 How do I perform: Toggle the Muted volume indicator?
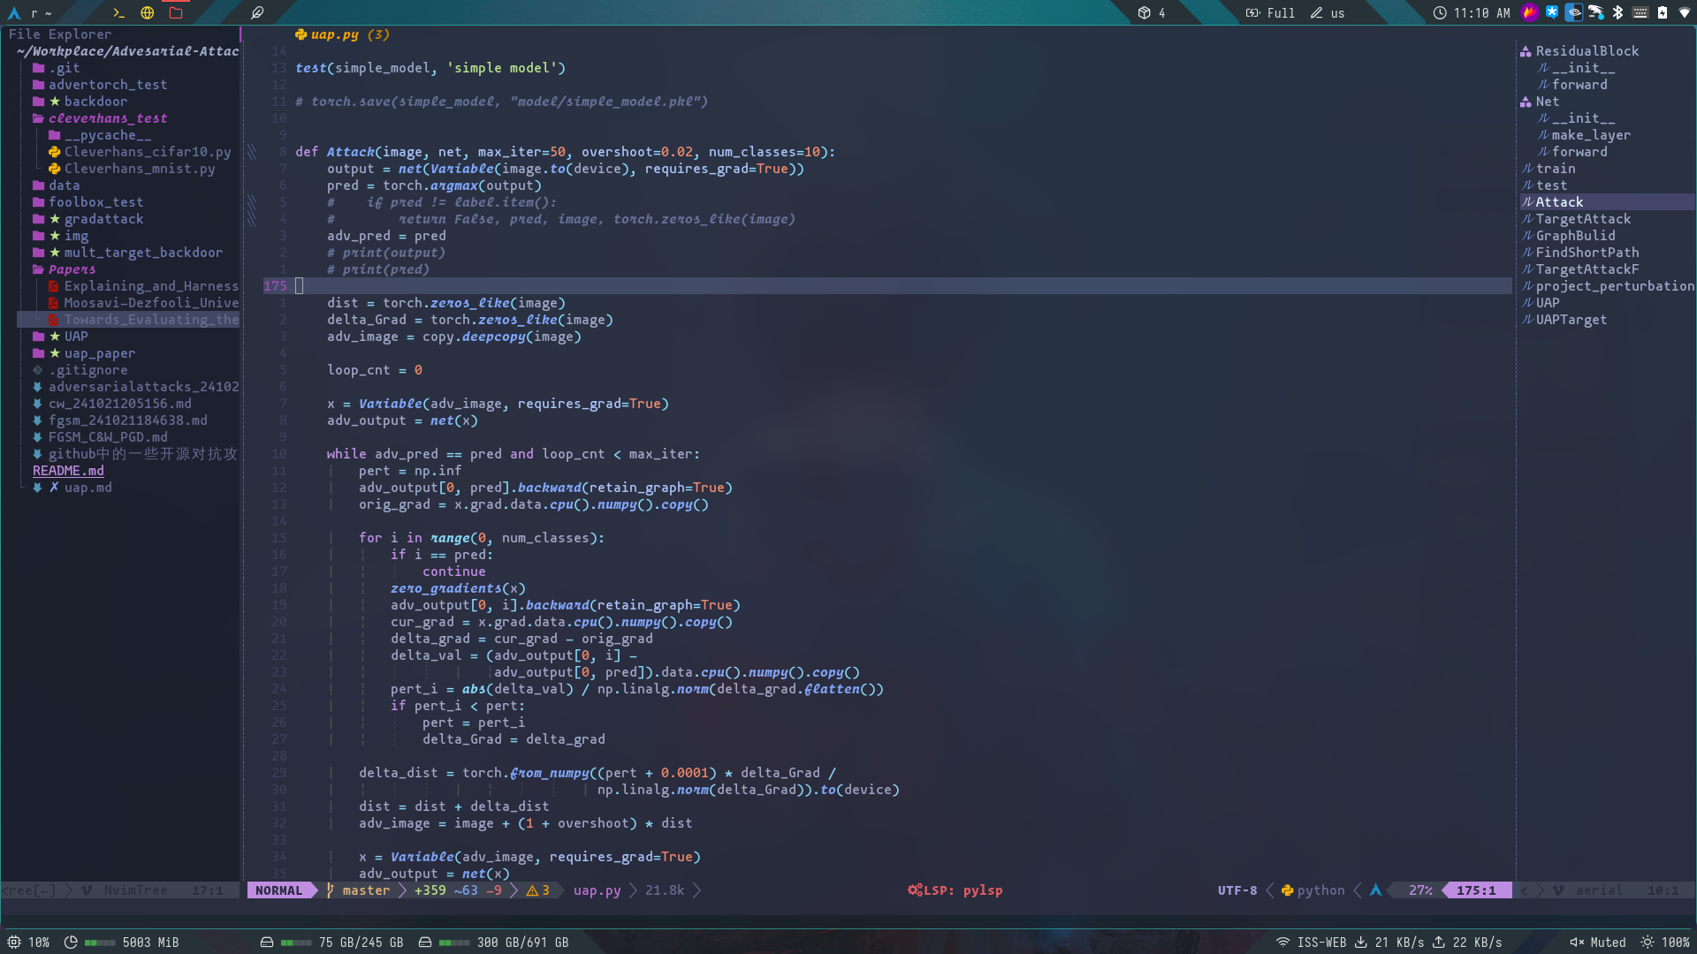pos(1598,943)
